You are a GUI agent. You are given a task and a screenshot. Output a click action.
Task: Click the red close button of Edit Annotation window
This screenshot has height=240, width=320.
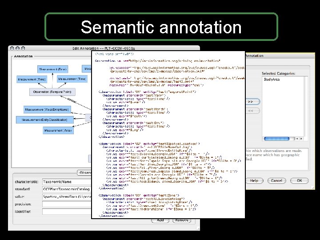tap(12, 48)
